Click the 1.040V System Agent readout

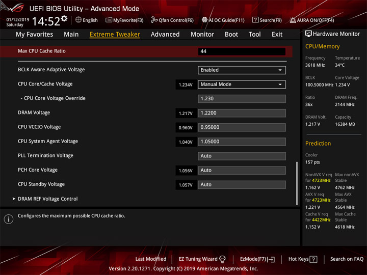(186, 142)
